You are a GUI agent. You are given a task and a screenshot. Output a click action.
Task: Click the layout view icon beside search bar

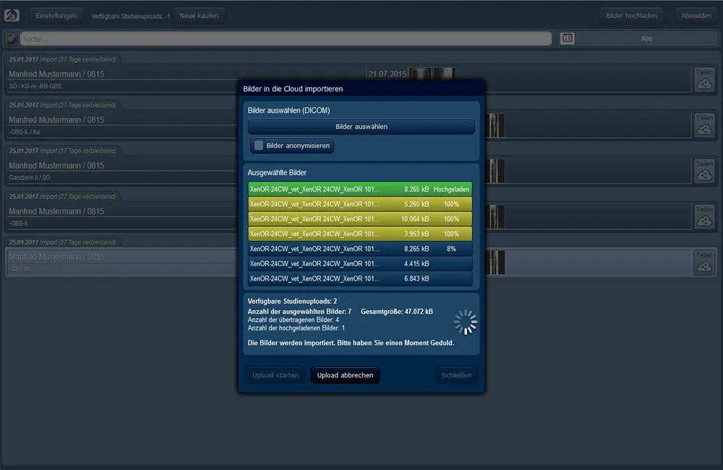[568, 38]
